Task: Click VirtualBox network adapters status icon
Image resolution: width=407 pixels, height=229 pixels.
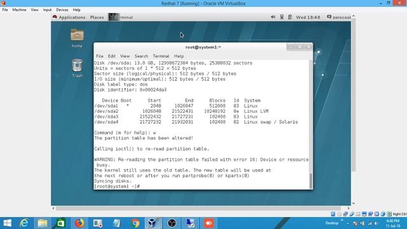Action: click(345, 214)
